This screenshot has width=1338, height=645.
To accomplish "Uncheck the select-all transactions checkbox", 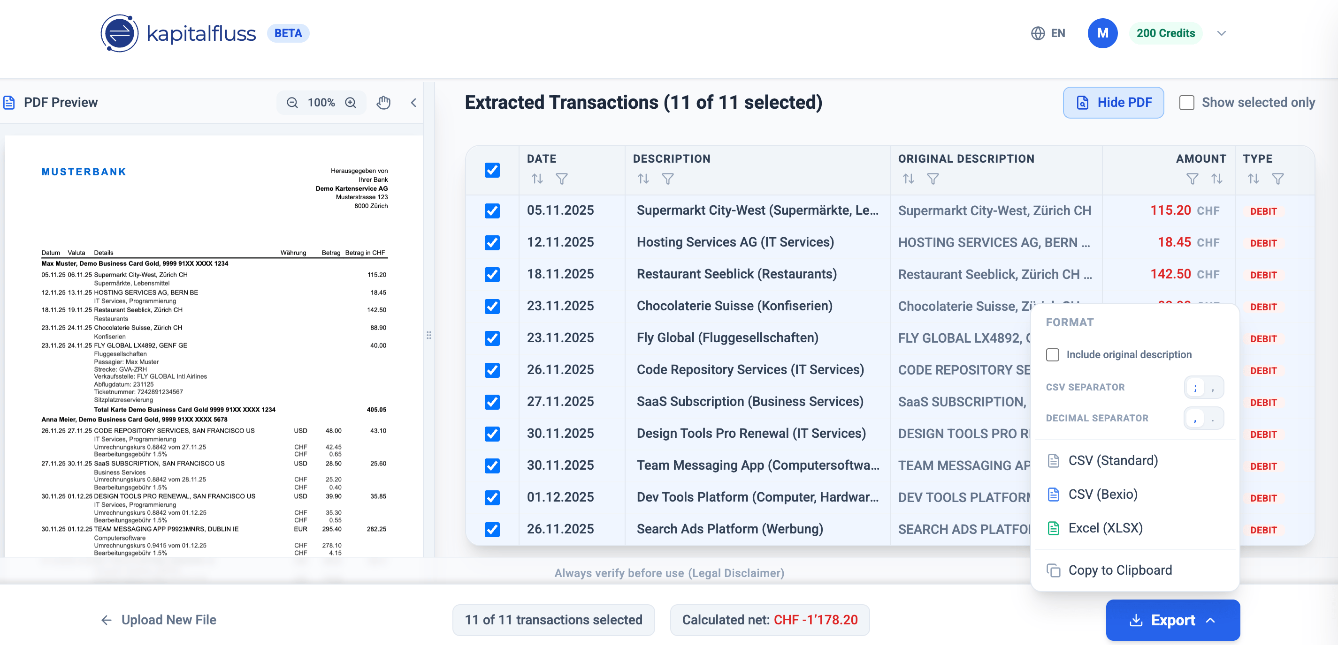I will pyautogui.click(x=491, y=170).
